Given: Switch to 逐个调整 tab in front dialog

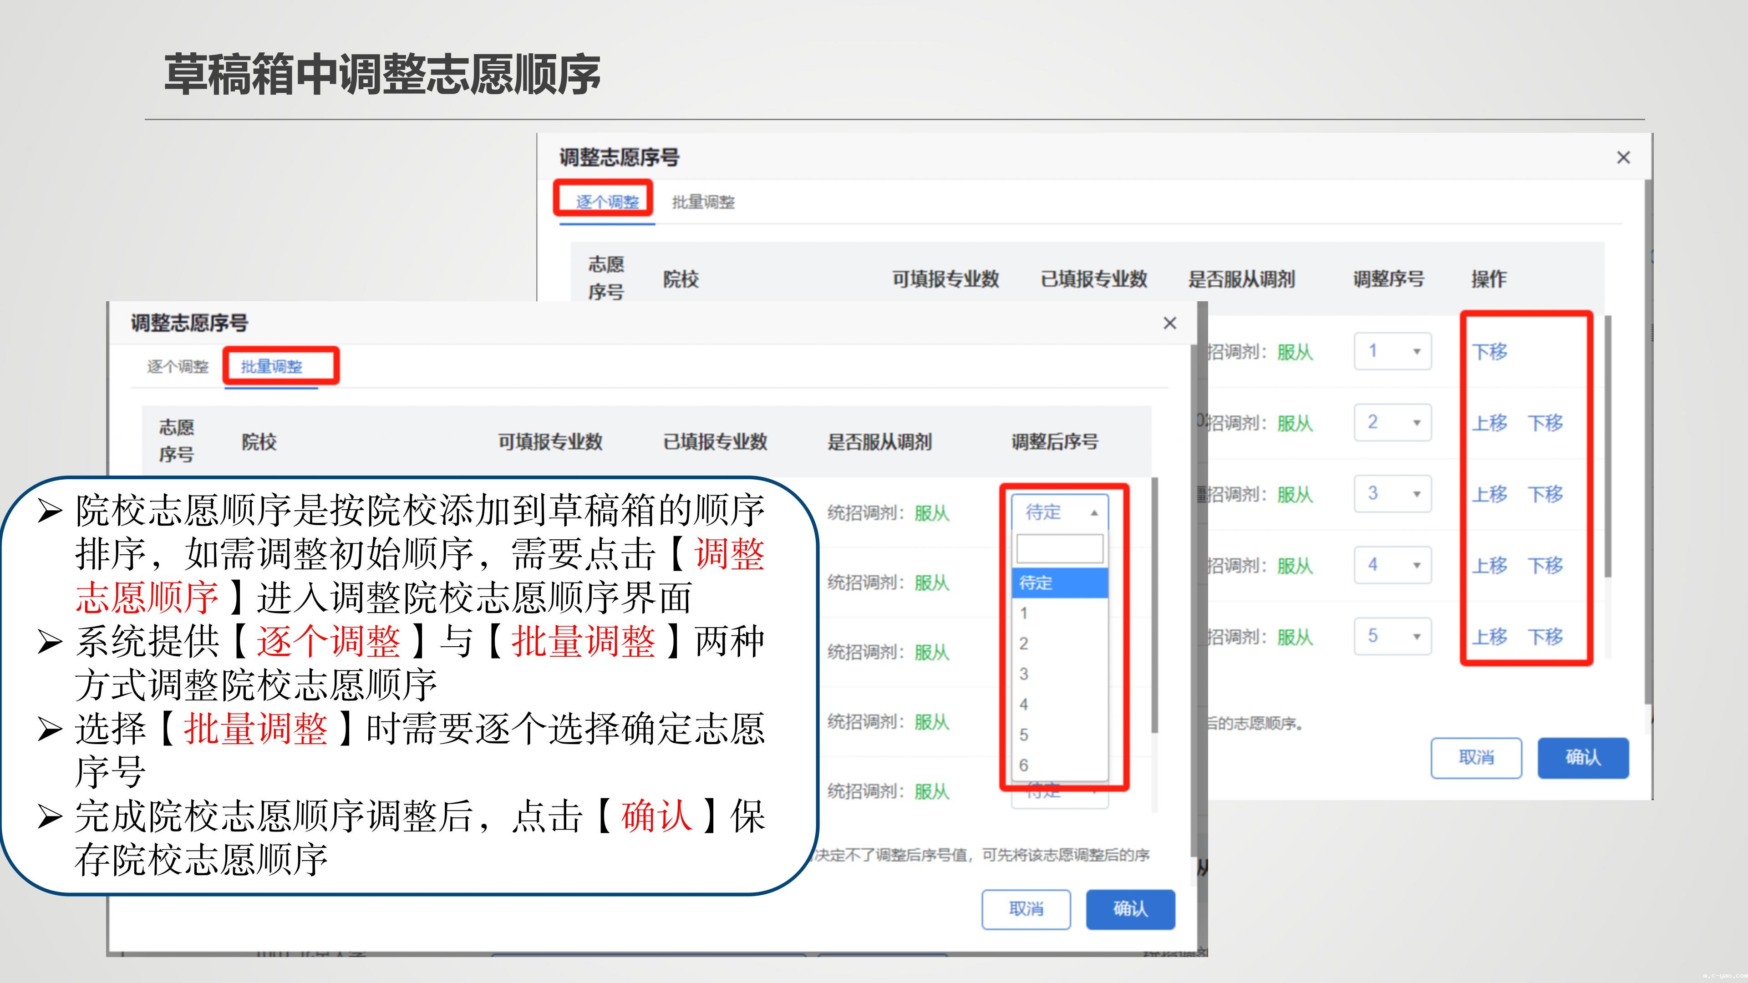Looking at the screenshot, I should [178, 366].
